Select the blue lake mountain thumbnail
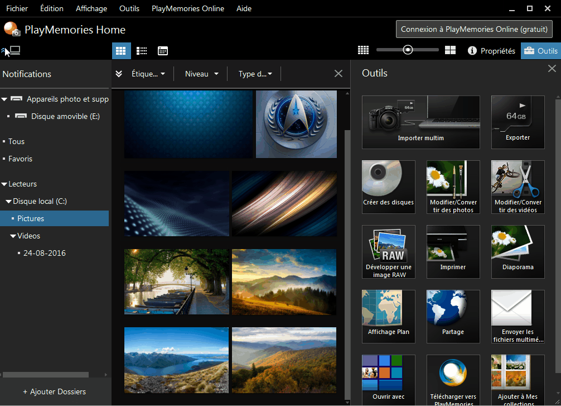The width and height of the screenshot is (561, 406). pyautogui.click(x=177, y=360)
